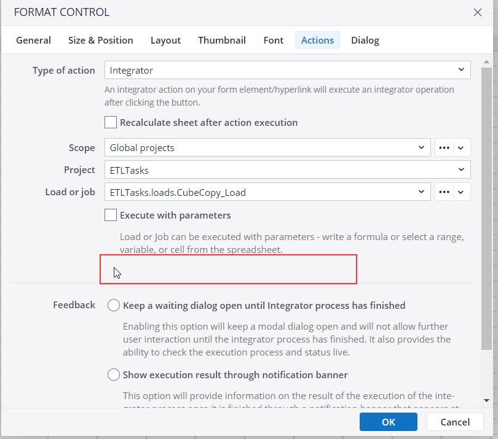Switch to the General tab
498x439 pixels.
point(34,41)
